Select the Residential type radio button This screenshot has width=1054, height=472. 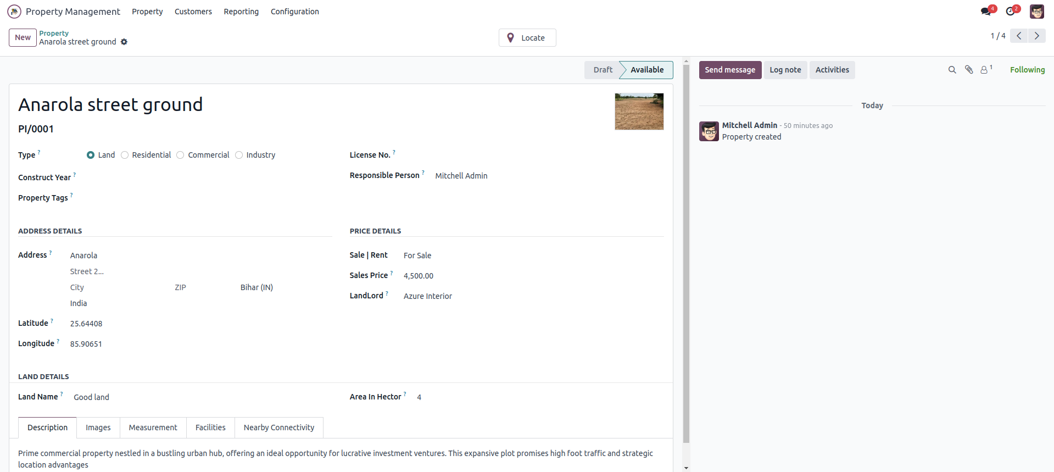point(125,155)
